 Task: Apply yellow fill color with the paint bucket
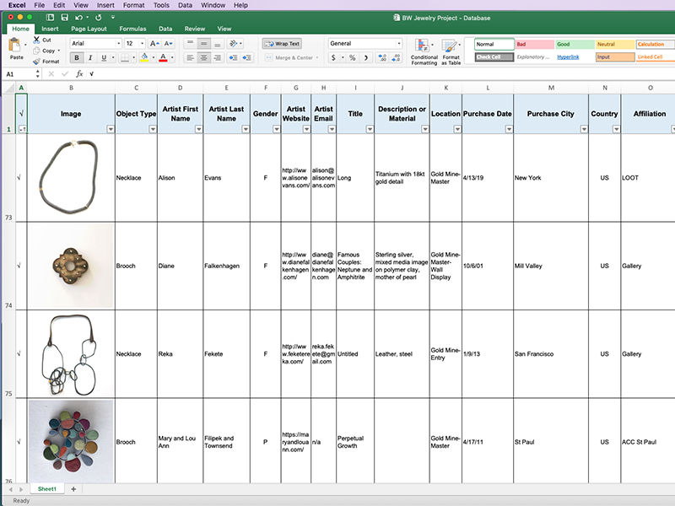(x=144, y=57)
